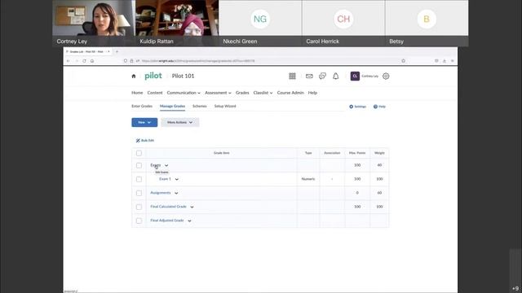Expand the Final Calculated Grade chevron
Screen dimensions: 522x293
tap(192, 207)
